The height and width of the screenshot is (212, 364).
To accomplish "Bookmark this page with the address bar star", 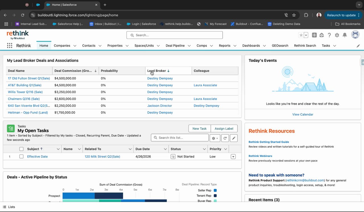I will (x=294, y=15).
